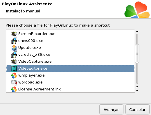Choose vcredist_x86.exe file name
This screenshot has height=115, width=151.
point(34,55)
